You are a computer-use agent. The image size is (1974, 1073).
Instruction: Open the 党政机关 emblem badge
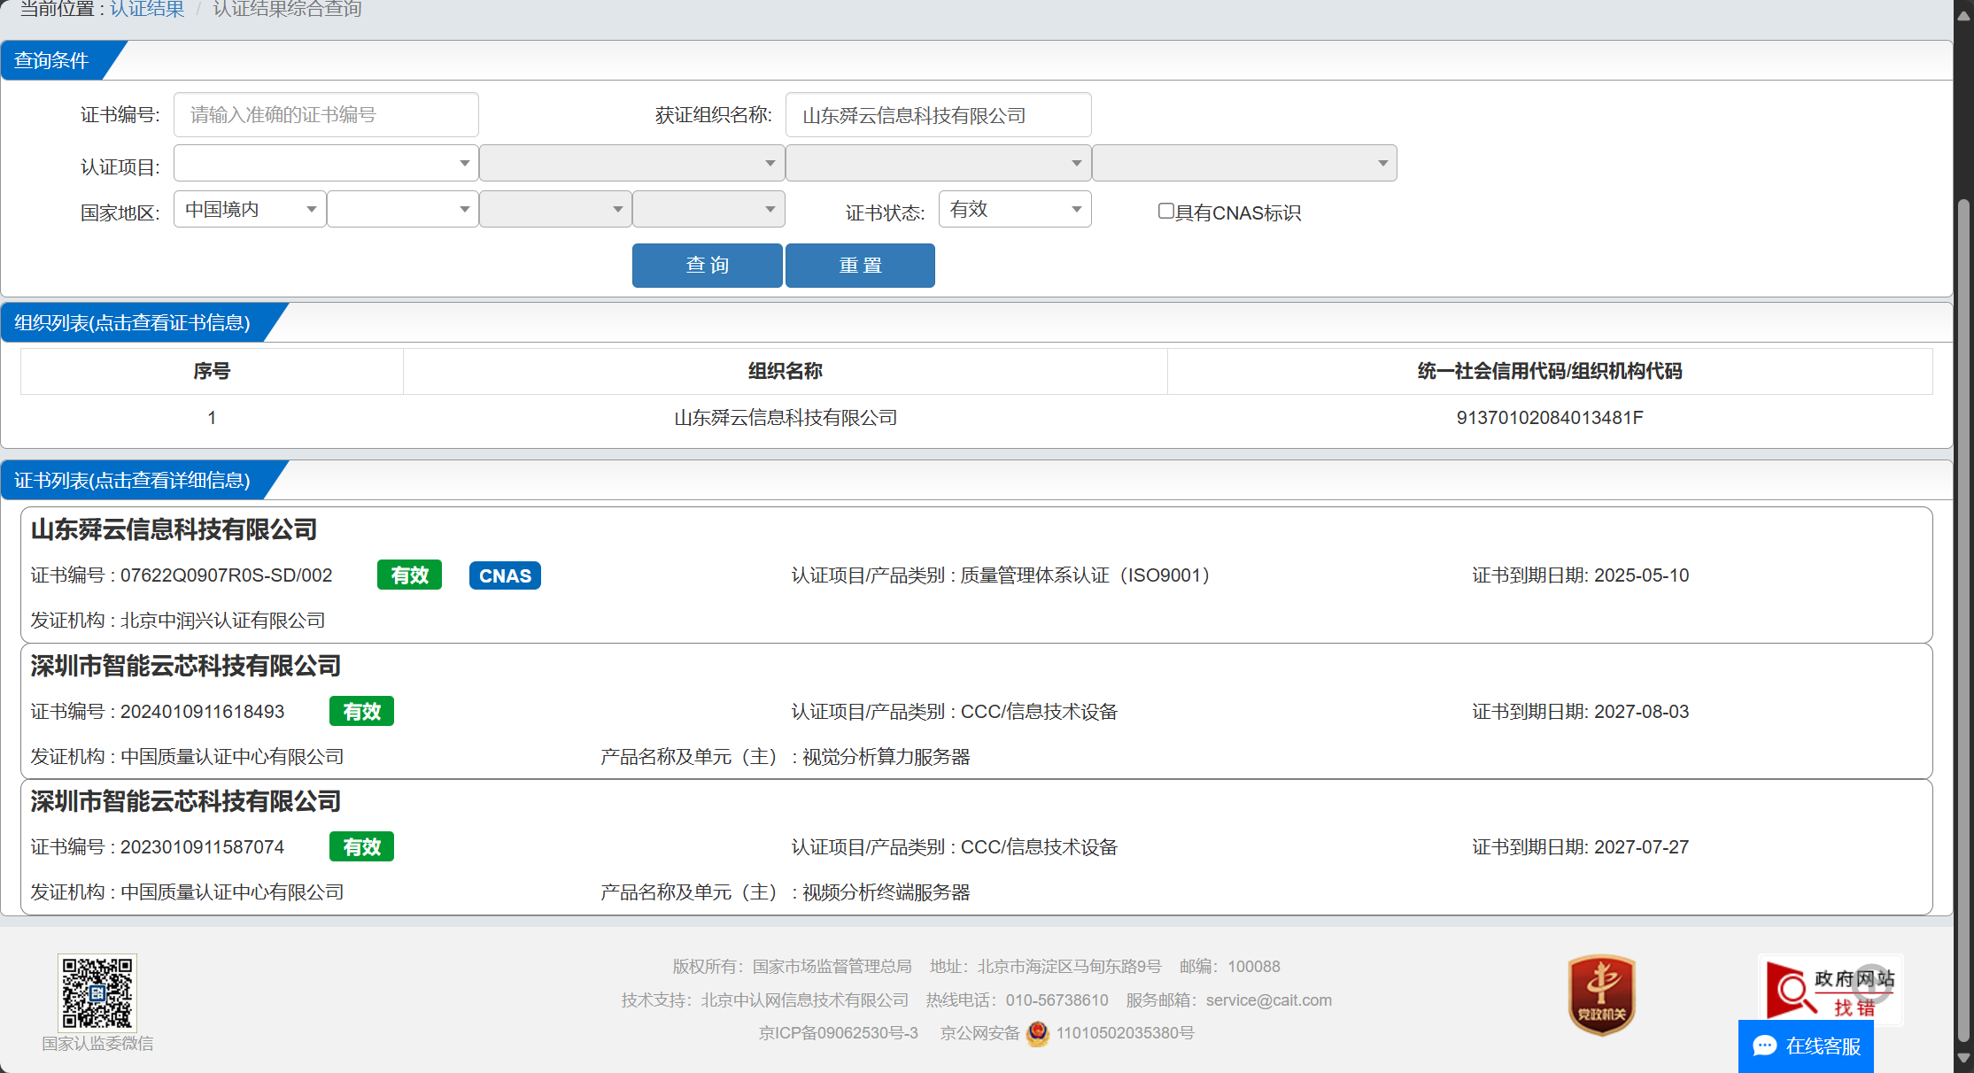[x=1601, y=995]
